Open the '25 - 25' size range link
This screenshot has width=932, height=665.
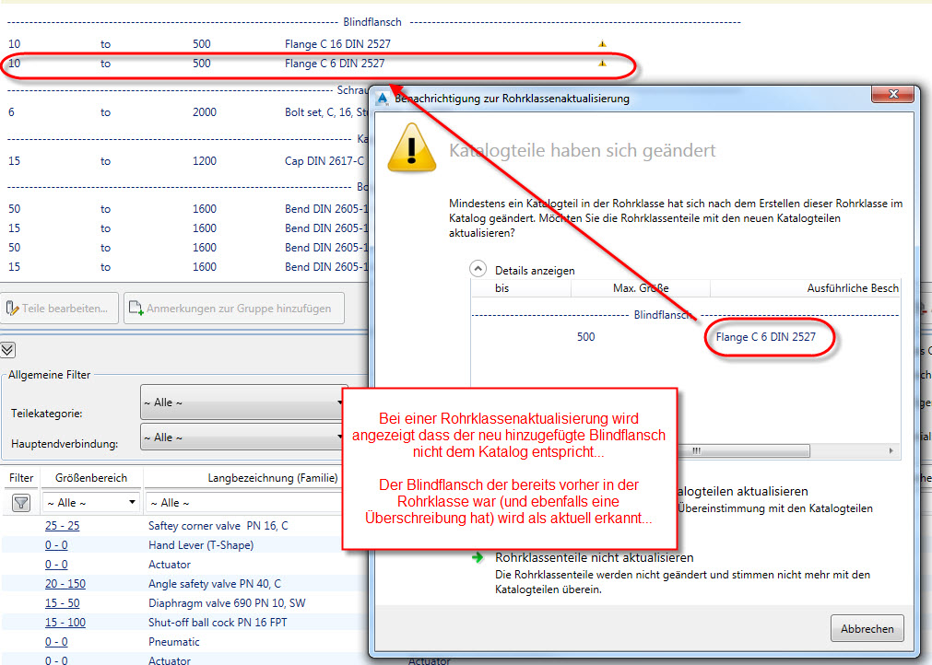(x=62, y=526)
